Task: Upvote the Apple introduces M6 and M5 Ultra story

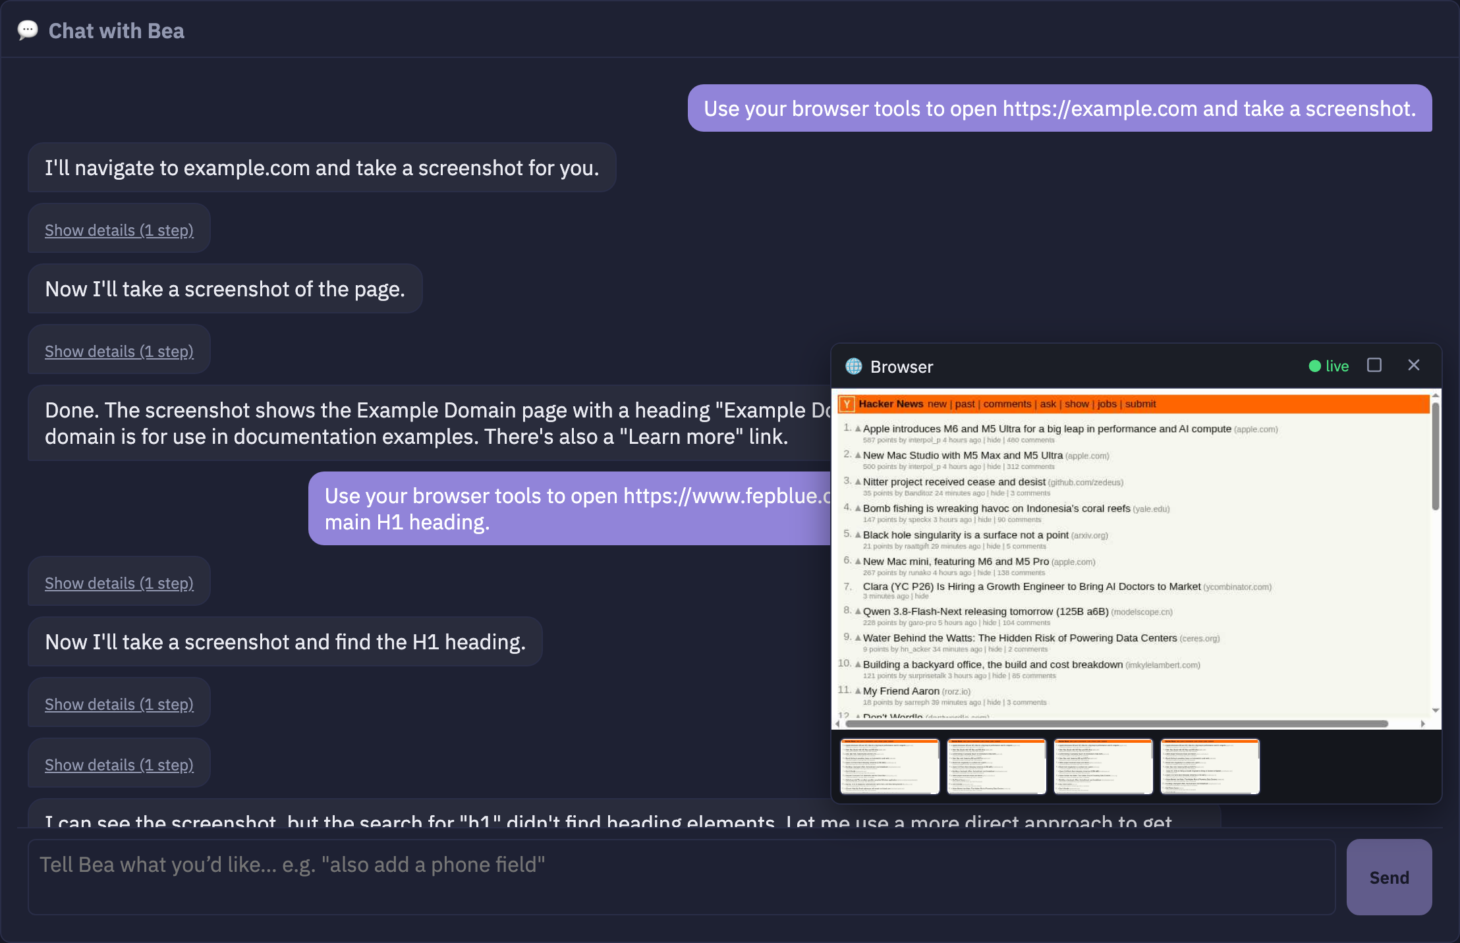Action: point(858,429)
